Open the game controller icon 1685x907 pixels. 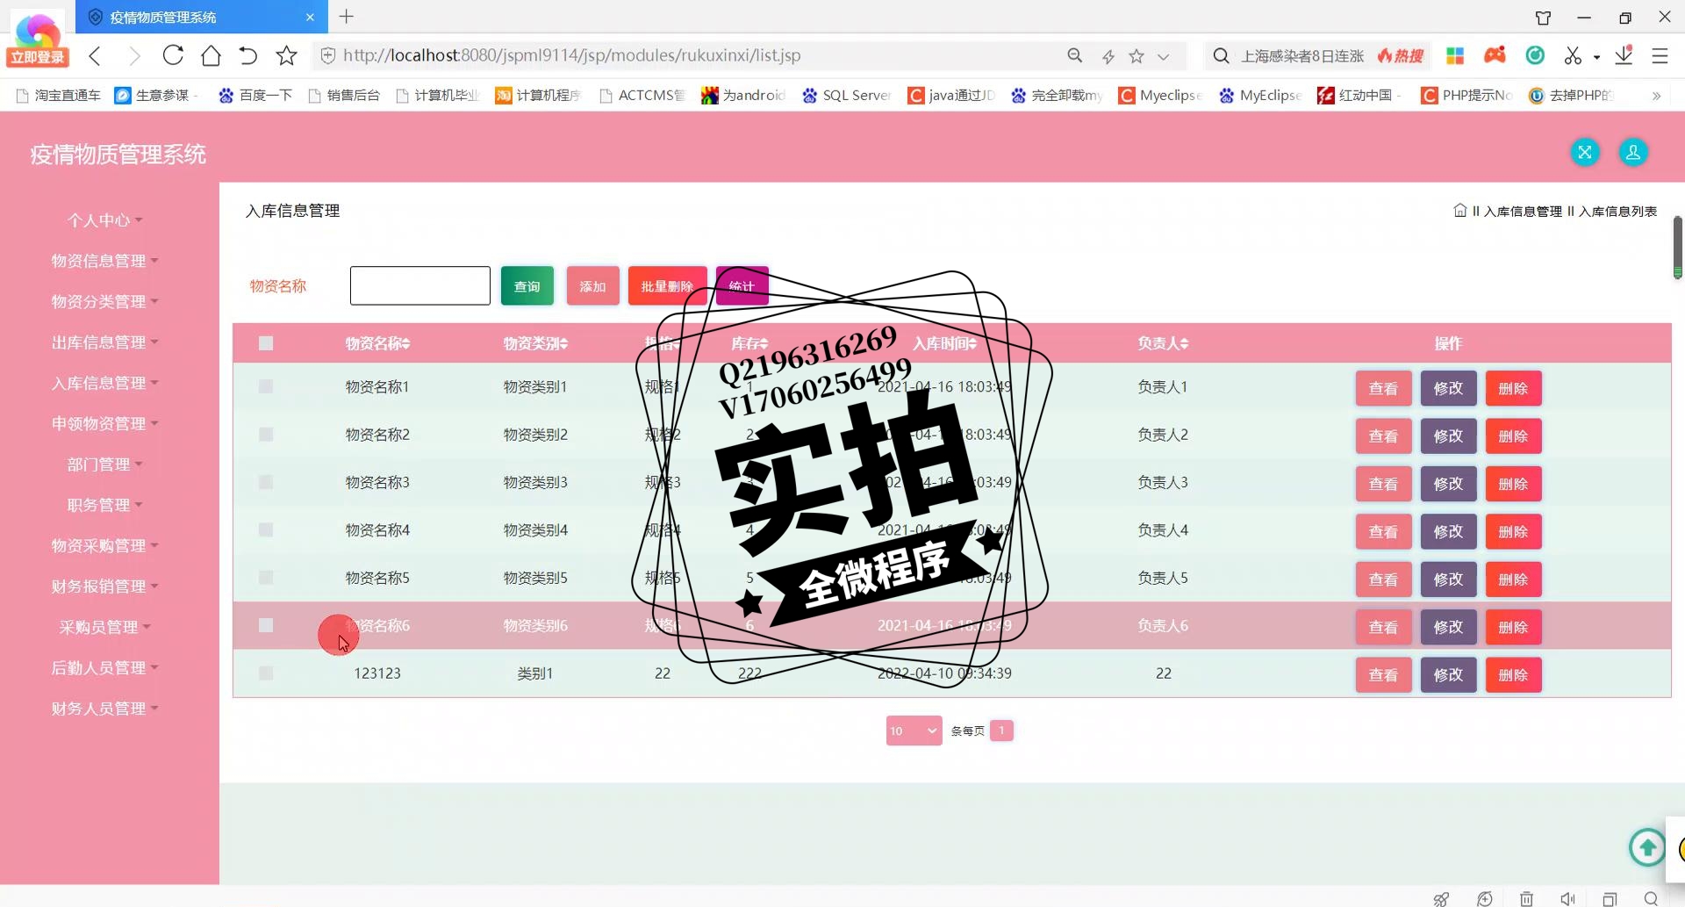click(1495, 55)
